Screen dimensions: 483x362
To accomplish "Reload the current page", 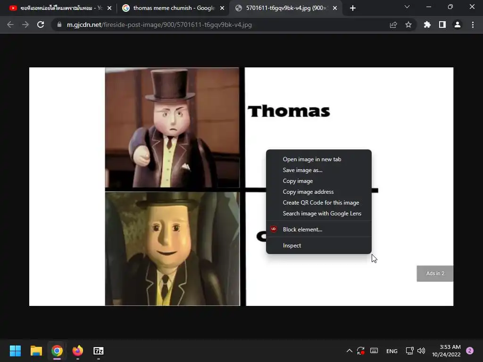I will pyautogui.click(x=41, y=25).
